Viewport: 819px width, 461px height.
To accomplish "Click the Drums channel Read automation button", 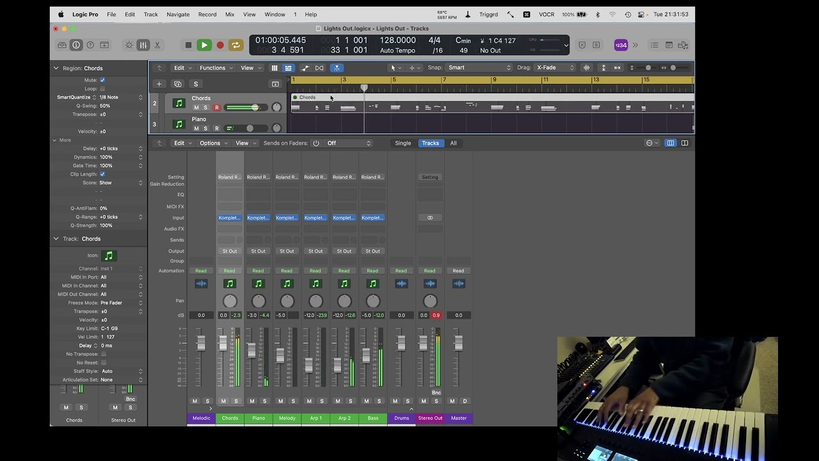I will (401, 271).
